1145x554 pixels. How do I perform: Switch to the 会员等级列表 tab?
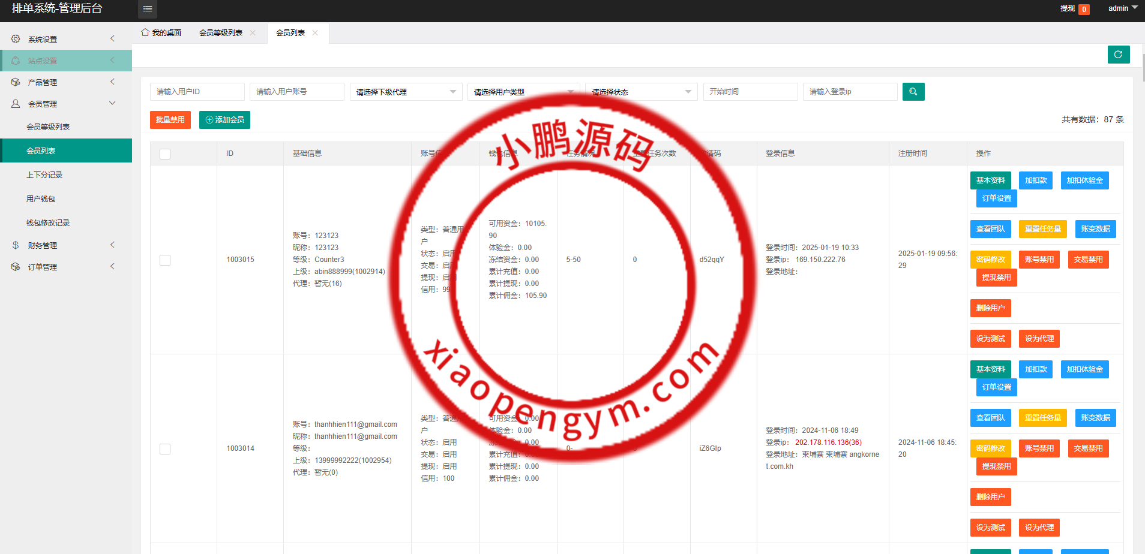[x=221, y=33]
